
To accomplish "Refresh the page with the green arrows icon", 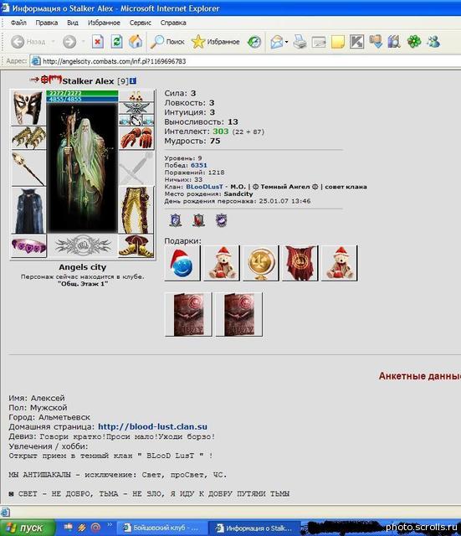I will coord(116,42).
